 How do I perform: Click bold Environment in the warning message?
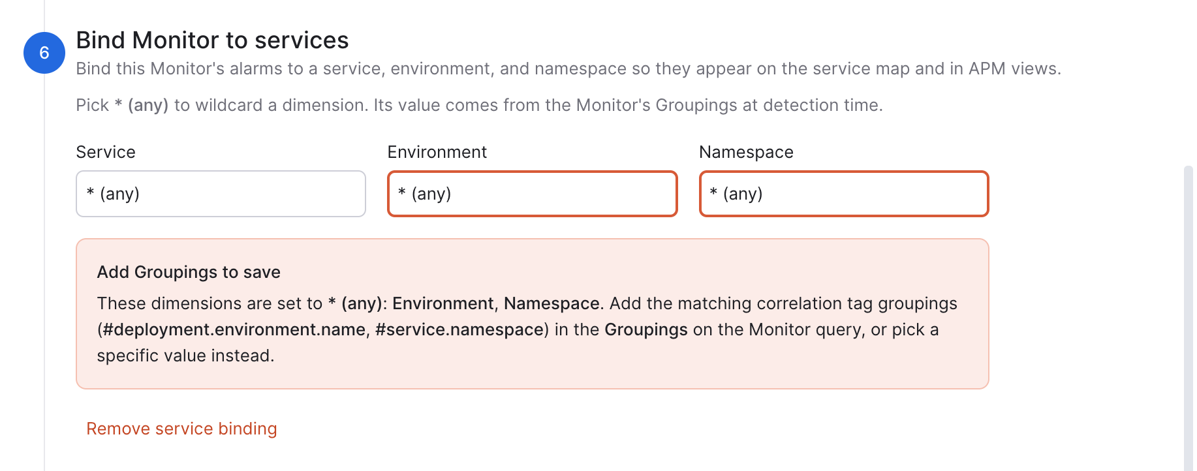point(443,303)
